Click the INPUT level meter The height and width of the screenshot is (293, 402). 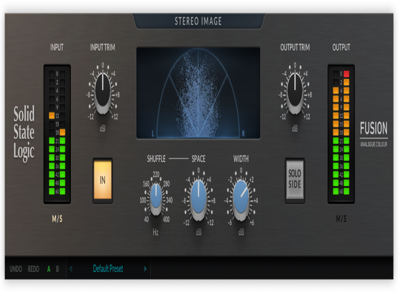(x=57, y=134)
